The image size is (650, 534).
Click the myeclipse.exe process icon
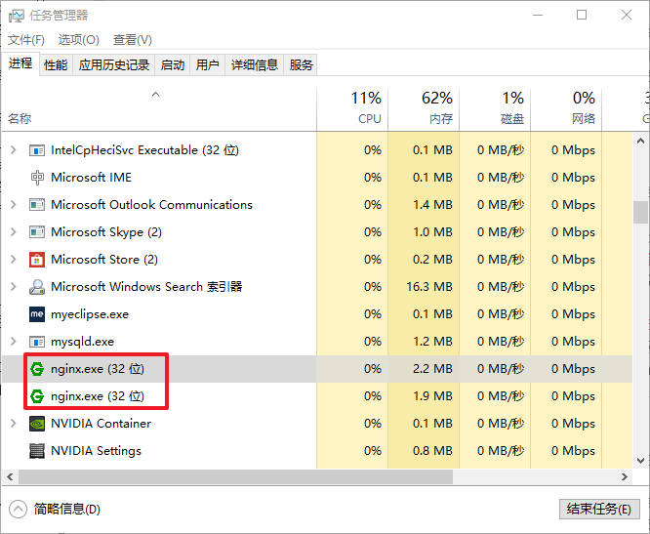point(37,314)
